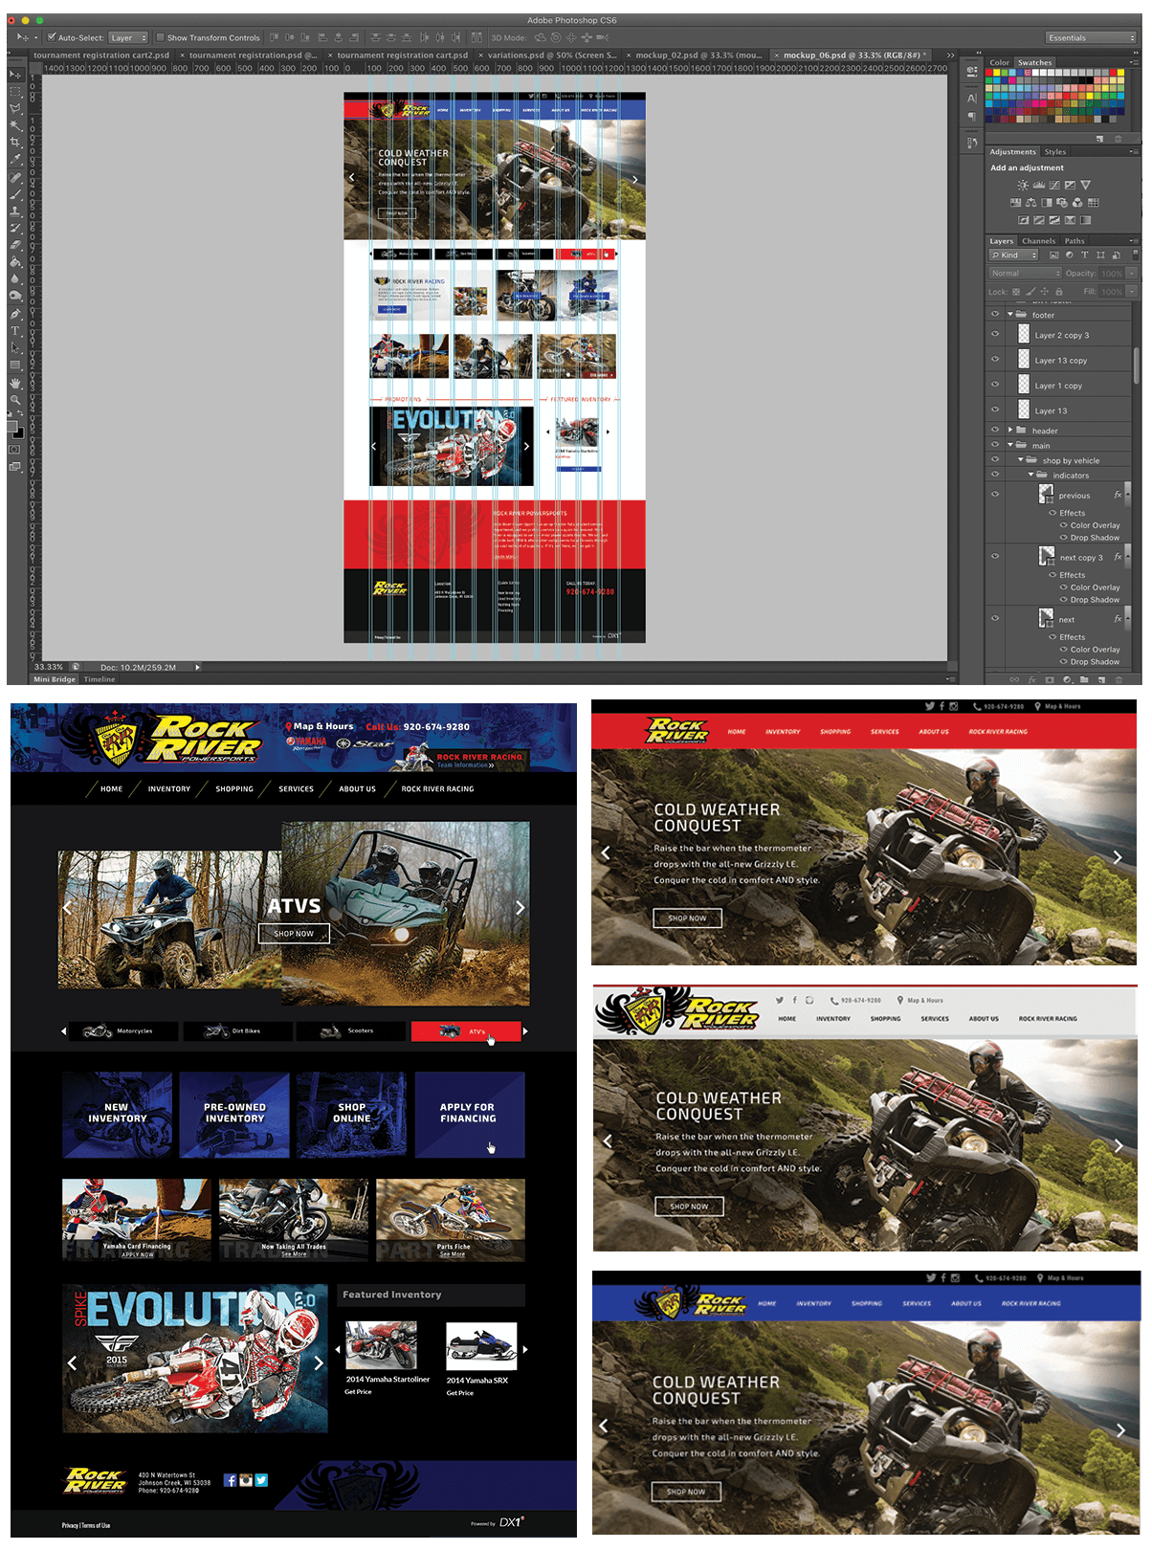Hide the header group
This screenshot has height=1550, width=1152.
coord(995,430)
